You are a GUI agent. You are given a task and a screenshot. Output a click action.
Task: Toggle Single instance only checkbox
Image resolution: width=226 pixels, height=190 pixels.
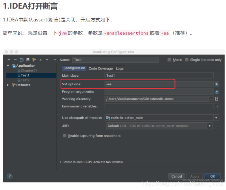pos(187,60)
